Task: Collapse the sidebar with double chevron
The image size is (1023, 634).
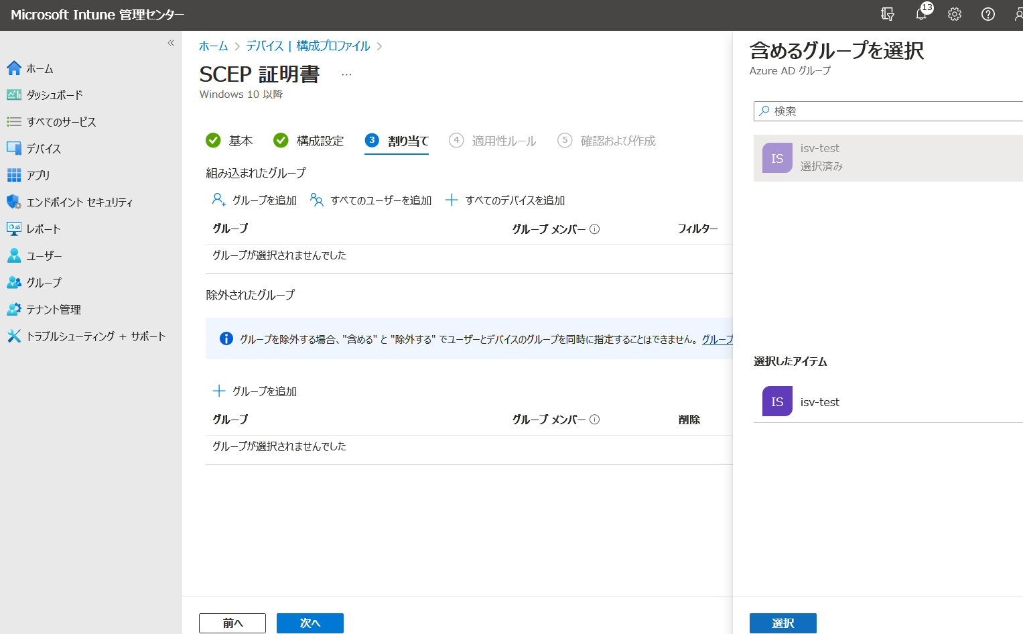Action: tap(171, 43)
